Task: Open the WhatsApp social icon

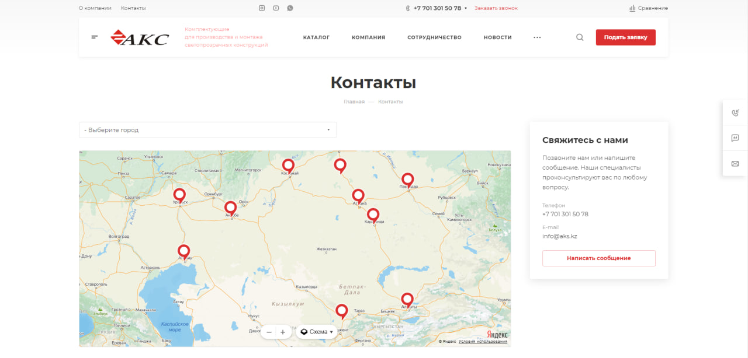Action: 290,8
